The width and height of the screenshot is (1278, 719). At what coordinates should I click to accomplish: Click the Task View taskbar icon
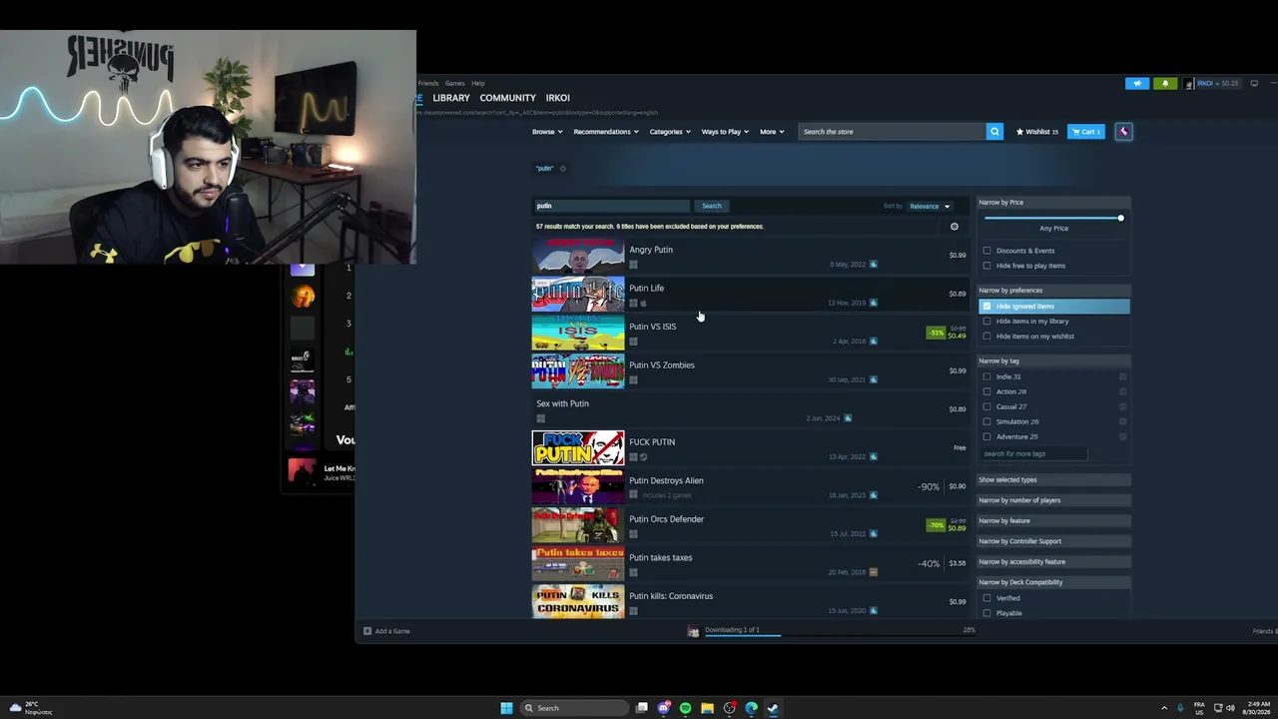point(642,708)
